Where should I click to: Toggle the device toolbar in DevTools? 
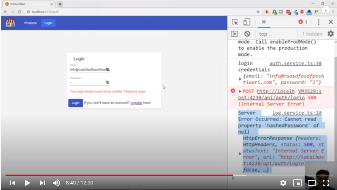247,22
